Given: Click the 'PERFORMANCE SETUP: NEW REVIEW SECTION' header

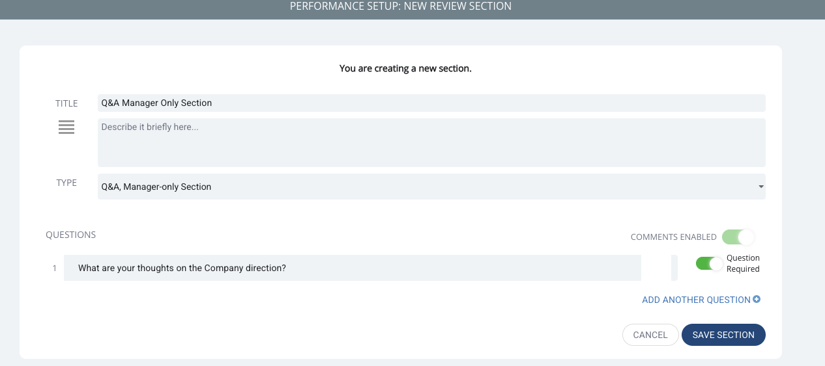Looking at the screenshot, I should point(401,6).
